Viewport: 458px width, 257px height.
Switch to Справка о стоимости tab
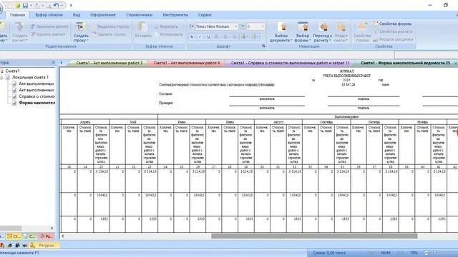[290, 63]
